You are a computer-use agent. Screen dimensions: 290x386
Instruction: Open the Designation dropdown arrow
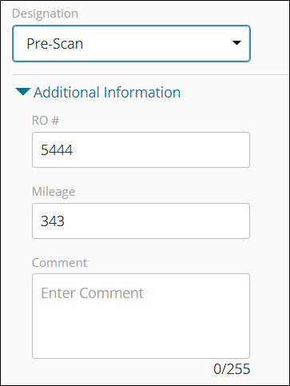[236, 42]
